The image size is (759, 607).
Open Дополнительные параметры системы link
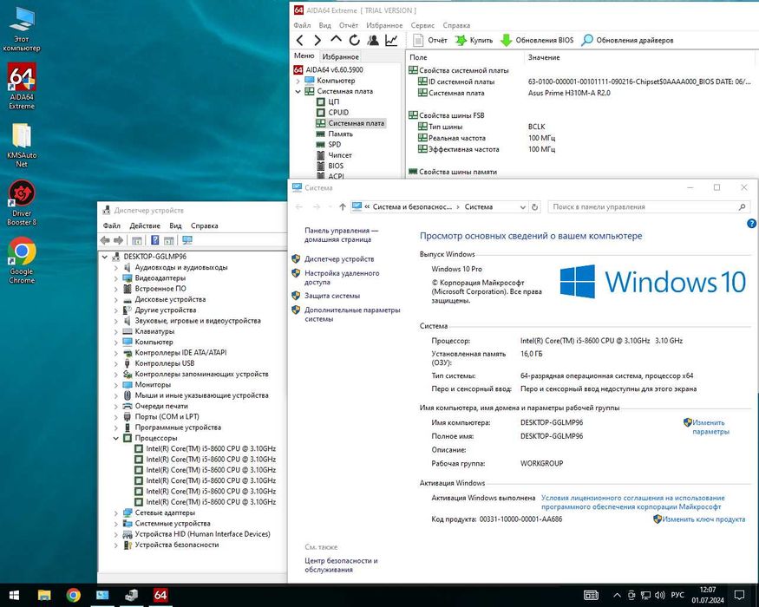coord(352,314)
